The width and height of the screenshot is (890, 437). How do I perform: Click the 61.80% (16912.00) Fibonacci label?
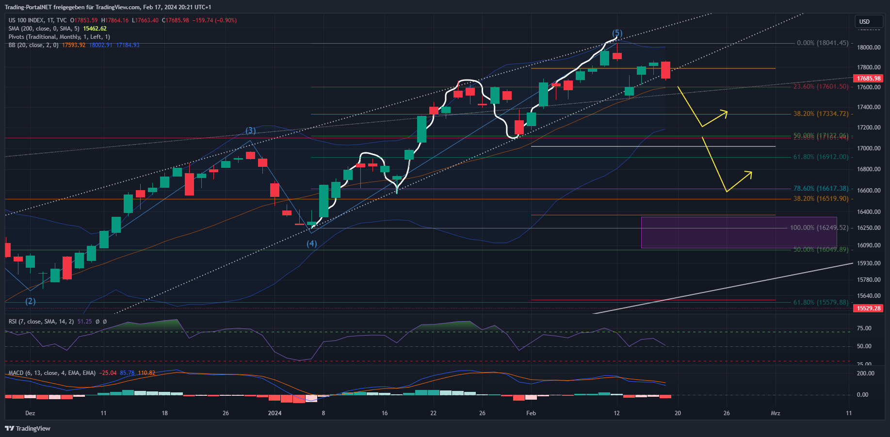(821, 157)
